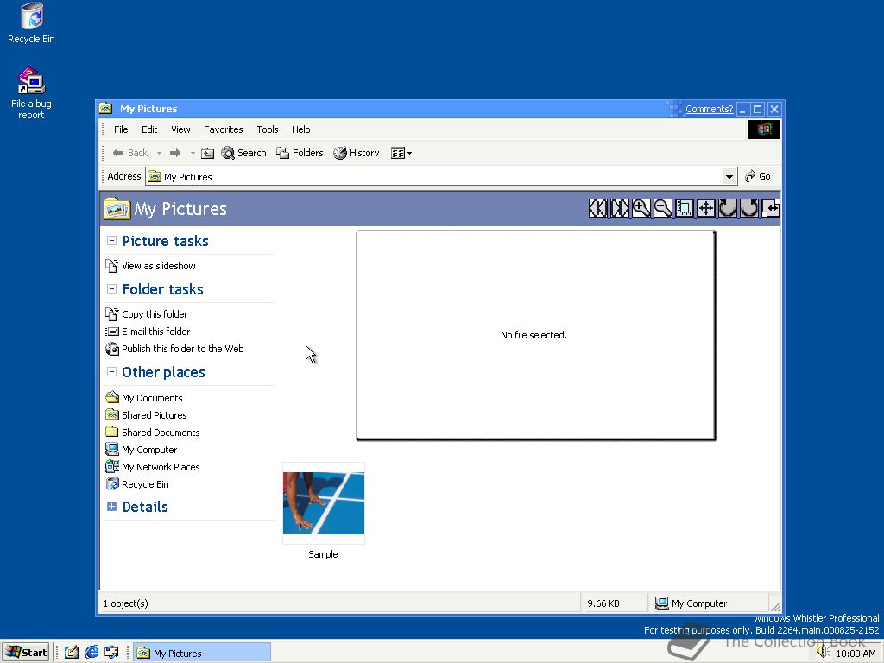Go to My Network Places
The height and width of the screenshot is (663, 884).
click(153, 467)
